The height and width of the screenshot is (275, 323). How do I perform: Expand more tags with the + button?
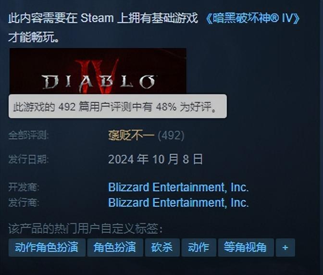click(x=286, y=248)
